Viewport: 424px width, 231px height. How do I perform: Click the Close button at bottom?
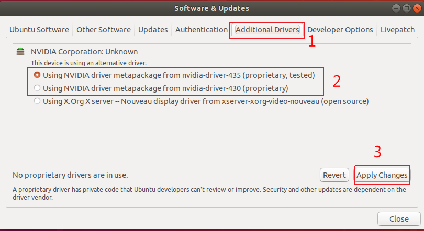pyautogui.click(x=399, y=218)
